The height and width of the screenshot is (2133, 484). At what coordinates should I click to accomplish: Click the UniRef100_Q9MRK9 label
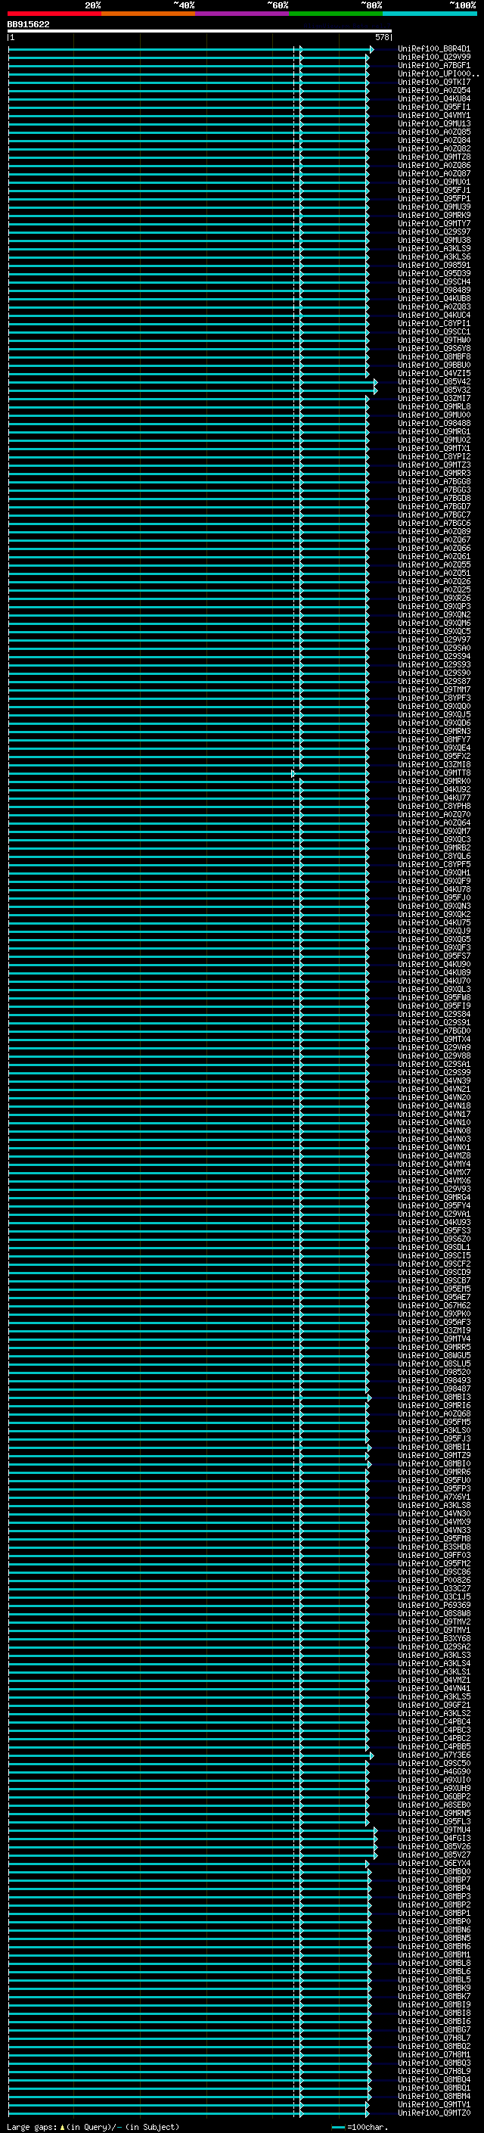(433, 216)
